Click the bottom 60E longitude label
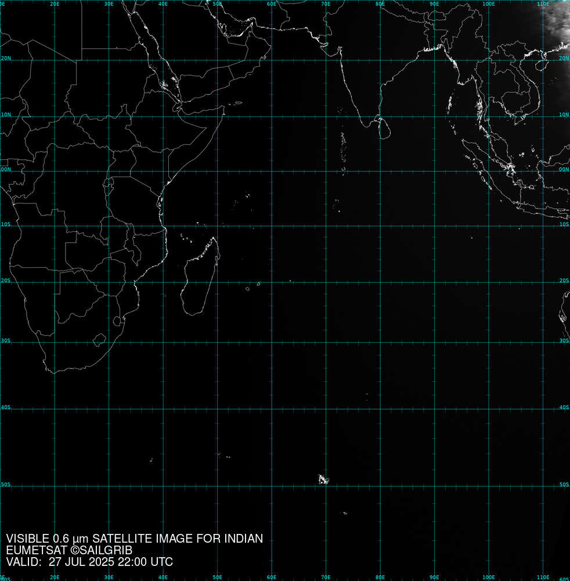570x581 pixels. tap(272, 578)
